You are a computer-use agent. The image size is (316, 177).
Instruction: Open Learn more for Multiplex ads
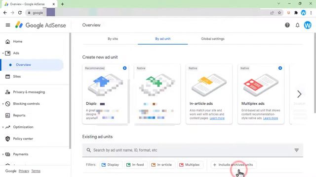(271, 118)
